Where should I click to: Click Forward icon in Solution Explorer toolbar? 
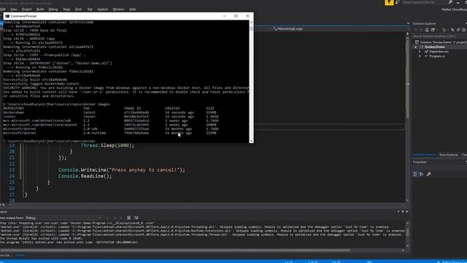(422, 30)
